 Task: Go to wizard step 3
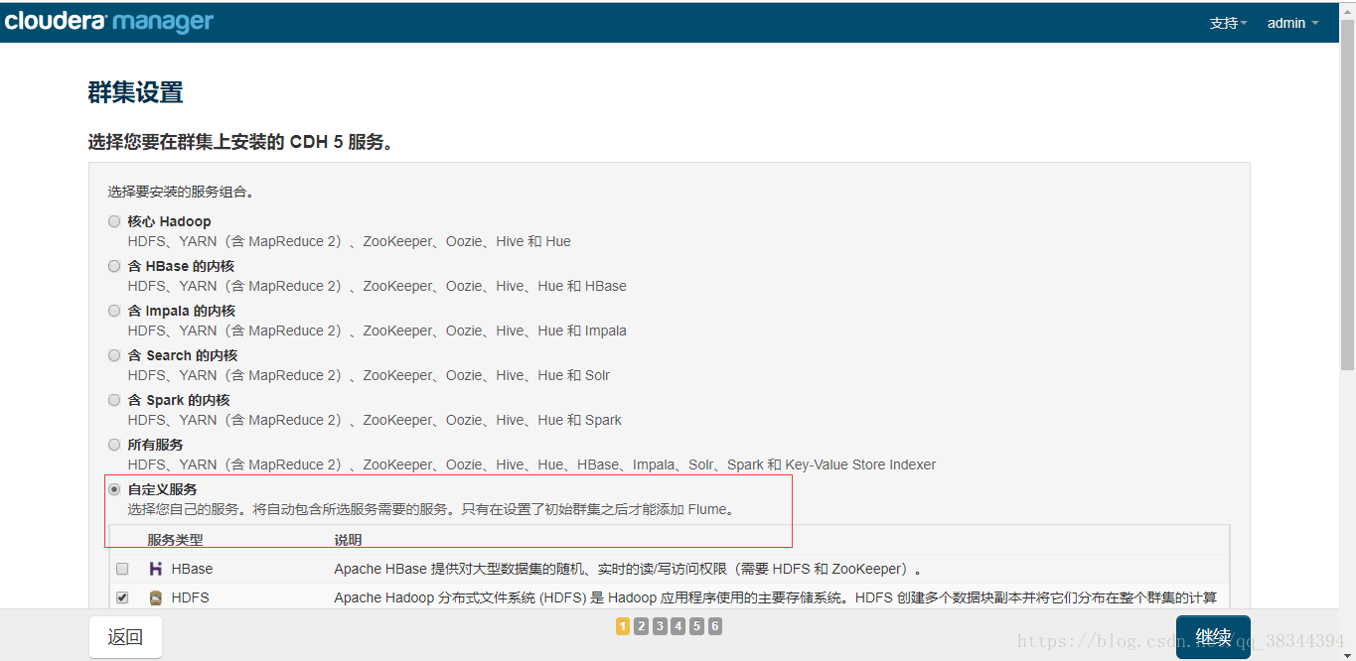click(660, 626)
